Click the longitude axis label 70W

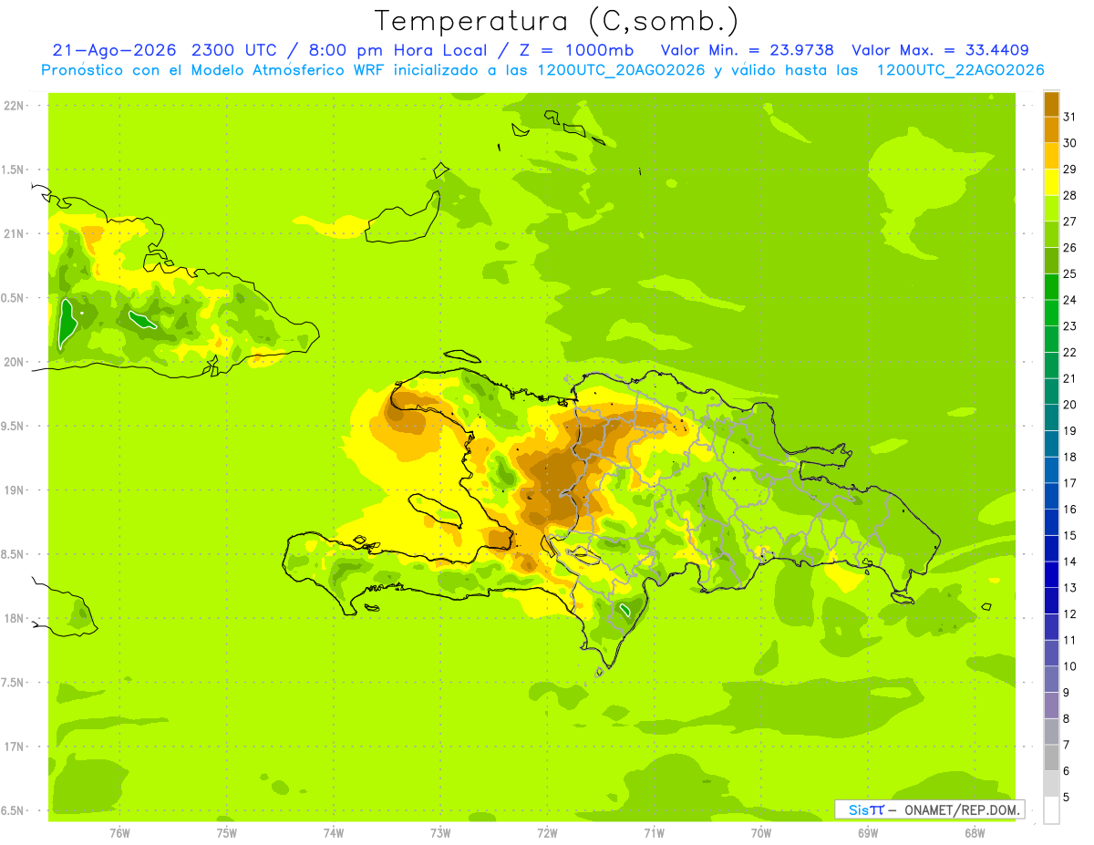click(x=761, y=833)
